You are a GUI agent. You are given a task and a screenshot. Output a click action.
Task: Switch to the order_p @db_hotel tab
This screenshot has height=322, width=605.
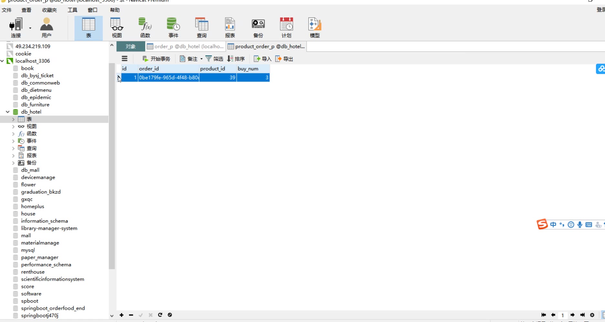[186, 47]
